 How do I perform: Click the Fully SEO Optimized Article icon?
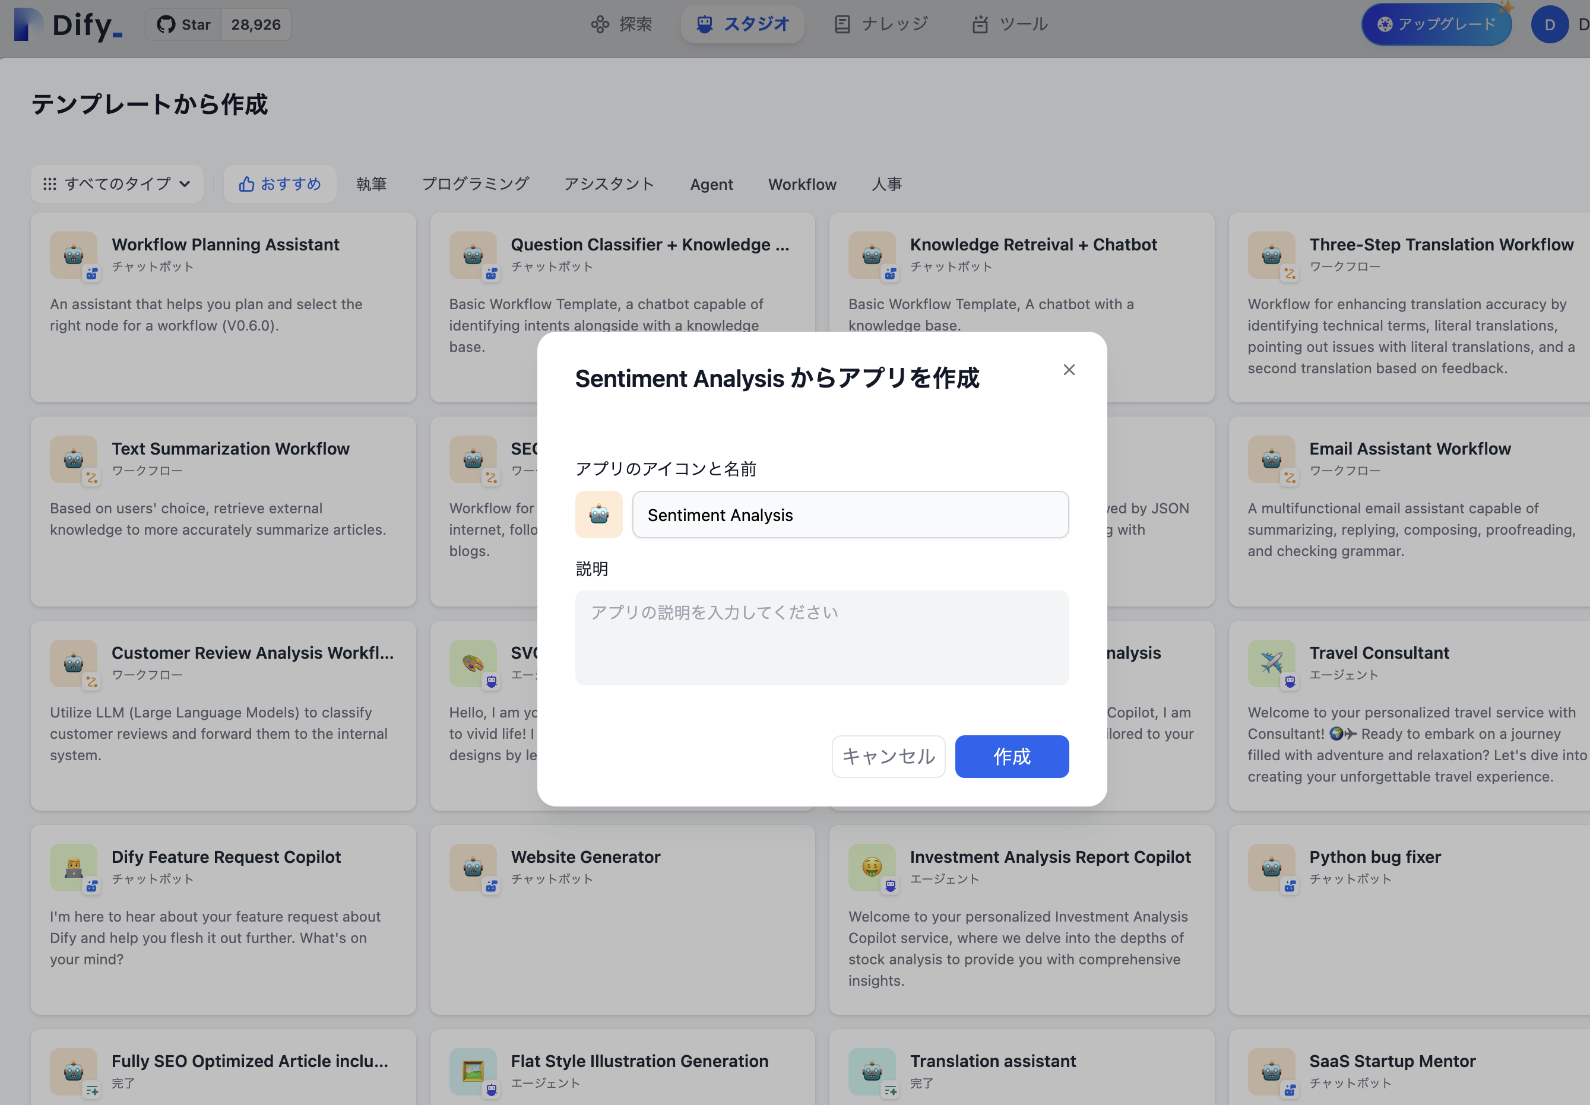(x=74, y=1072)
